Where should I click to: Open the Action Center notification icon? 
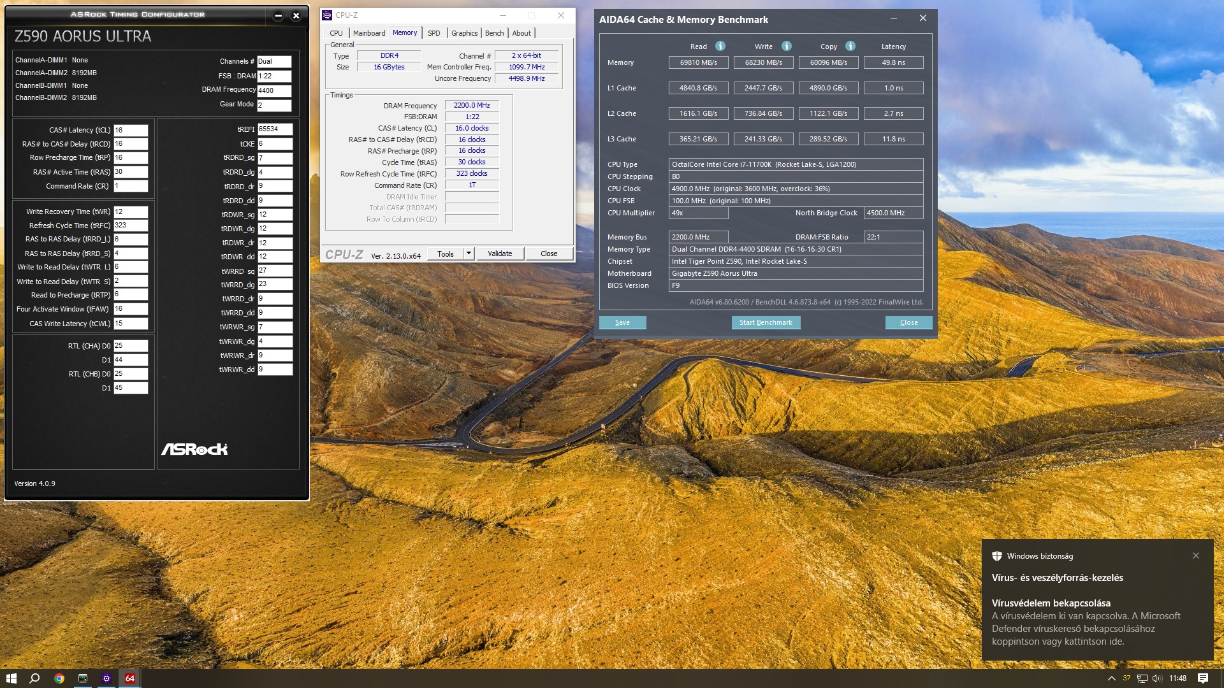coord(1203,678)
